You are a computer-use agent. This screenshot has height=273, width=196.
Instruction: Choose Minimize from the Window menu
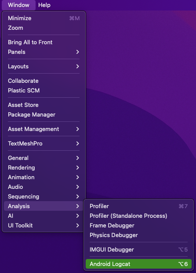(44, 18)
